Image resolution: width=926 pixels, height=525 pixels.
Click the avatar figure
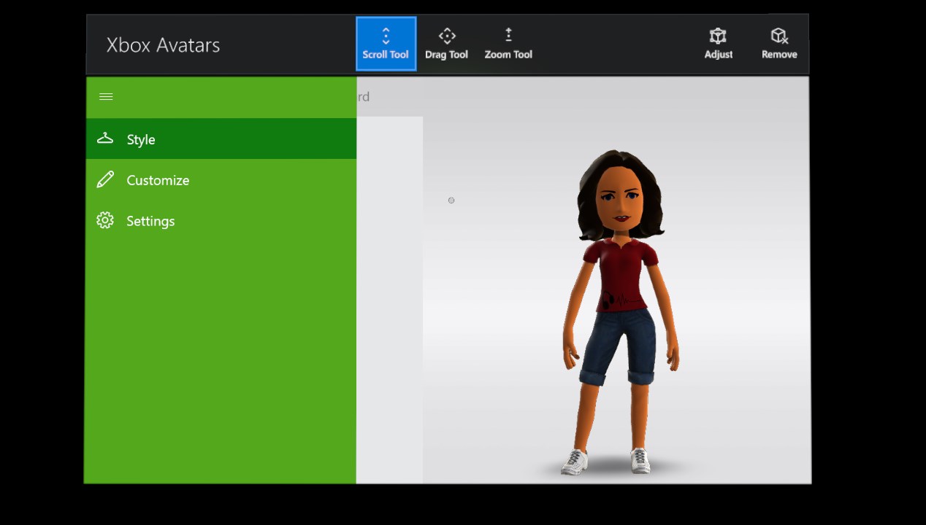pos(621,312)
